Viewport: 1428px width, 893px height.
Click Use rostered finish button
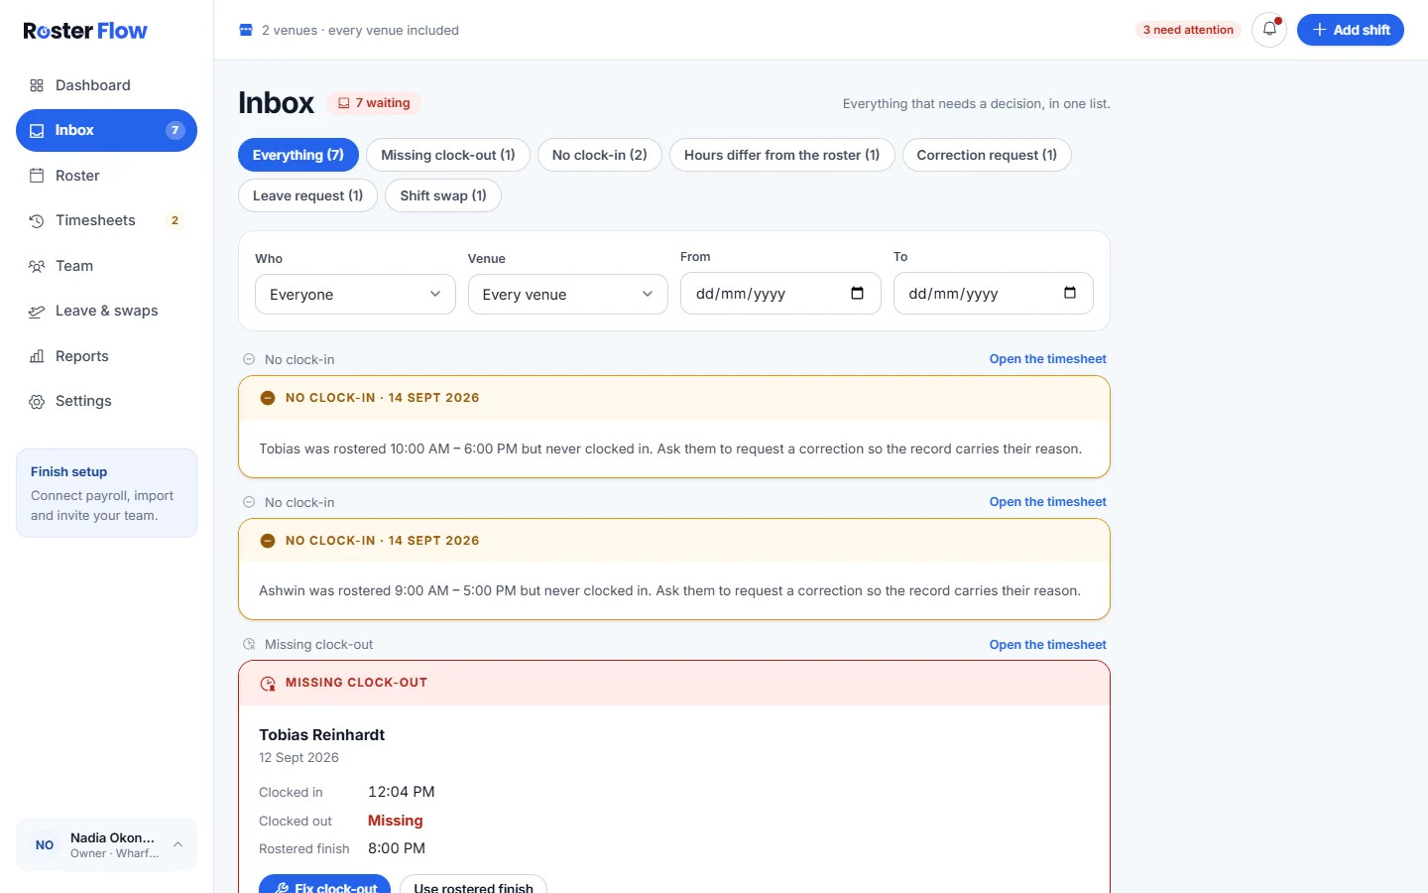click(474, 885)
